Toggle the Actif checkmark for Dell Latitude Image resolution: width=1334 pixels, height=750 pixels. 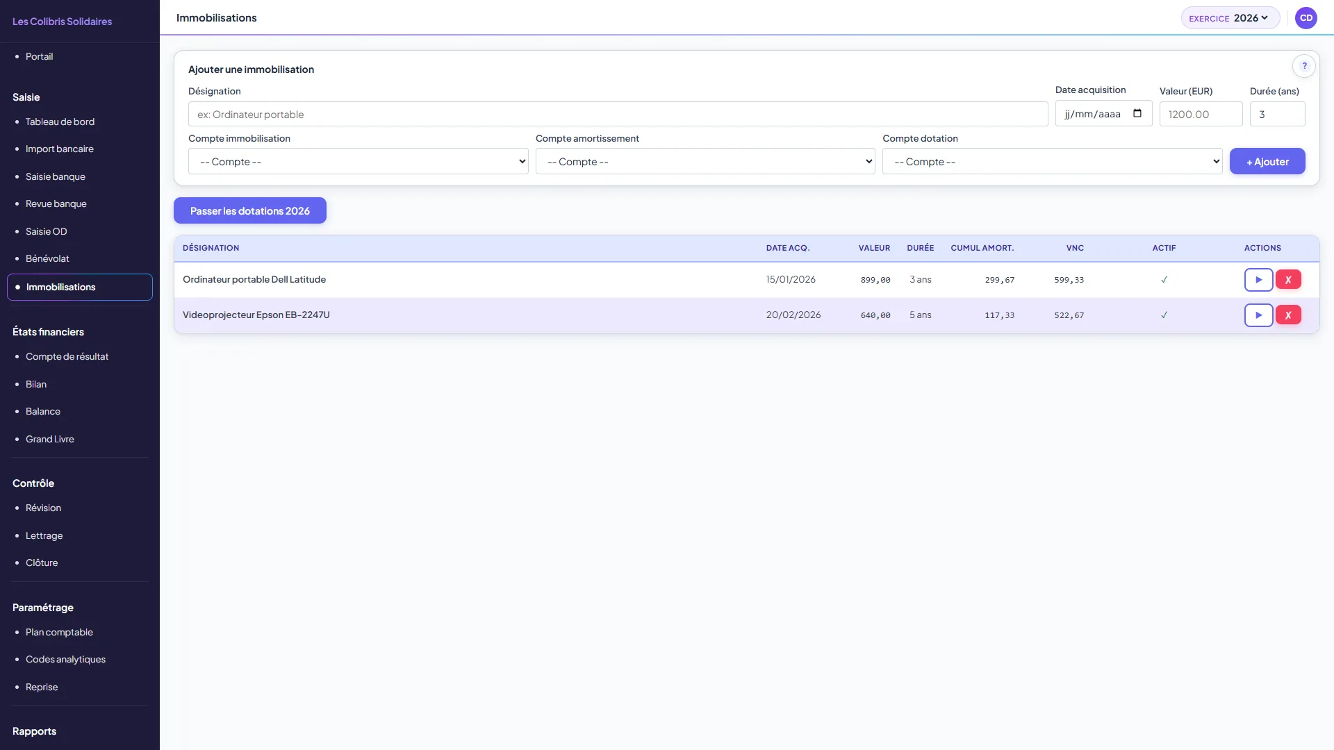pos(1164,280)
